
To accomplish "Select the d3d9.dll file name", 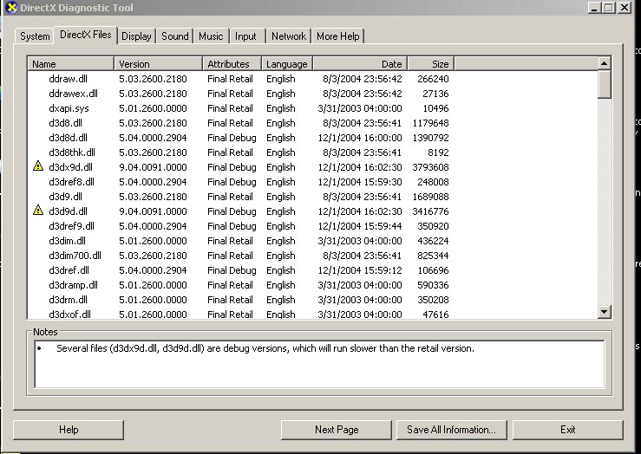I will coord(65,197).
